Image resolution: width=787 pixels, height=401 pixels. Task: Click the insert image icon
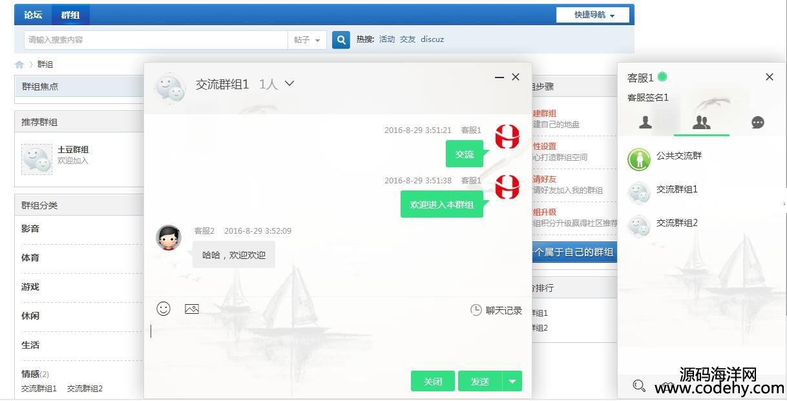[x=192, y=309]
